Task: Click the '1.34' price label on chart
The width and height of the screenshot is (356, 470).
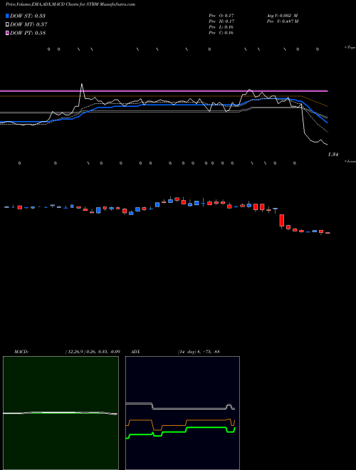Action: tap(333, 155)
